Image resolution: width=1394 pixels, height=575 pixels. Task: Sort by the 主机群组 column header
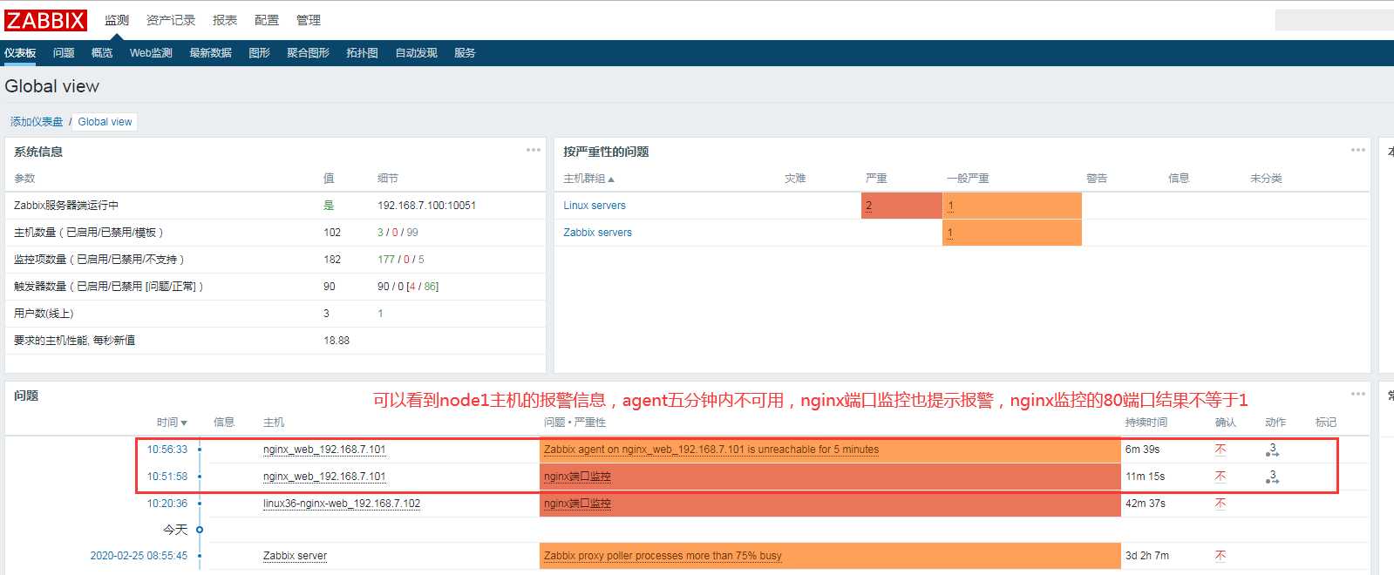pos(588,179)
